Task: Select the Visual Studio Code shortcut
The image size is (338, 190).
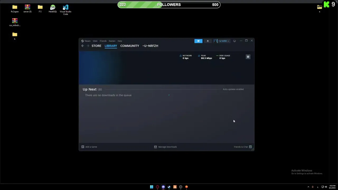Action: [65, 10]
